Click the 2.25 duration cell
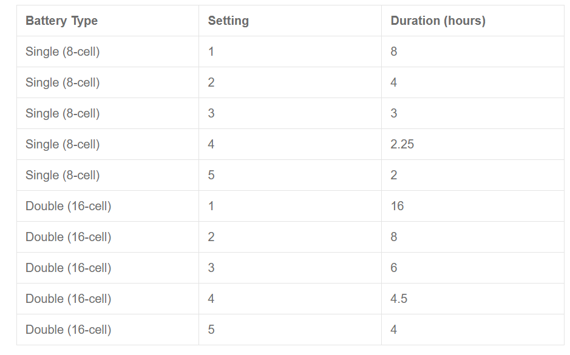 point(402,144)
